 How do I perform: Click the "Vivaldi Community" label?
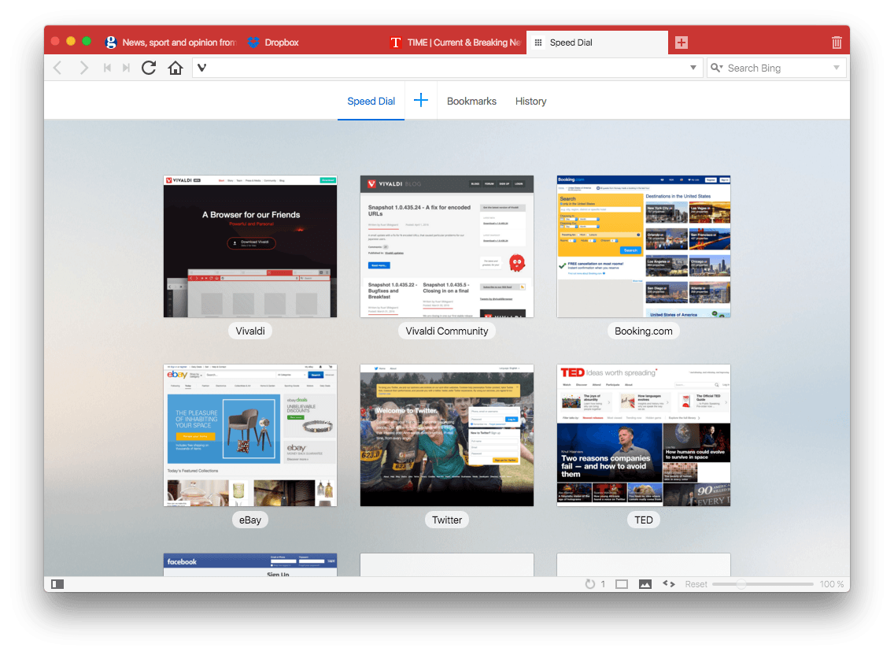click(x=447, y=331)
